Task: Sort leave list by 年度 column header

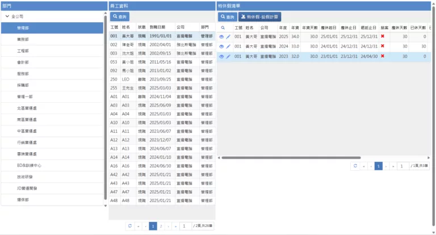Action: pos(283,27)
